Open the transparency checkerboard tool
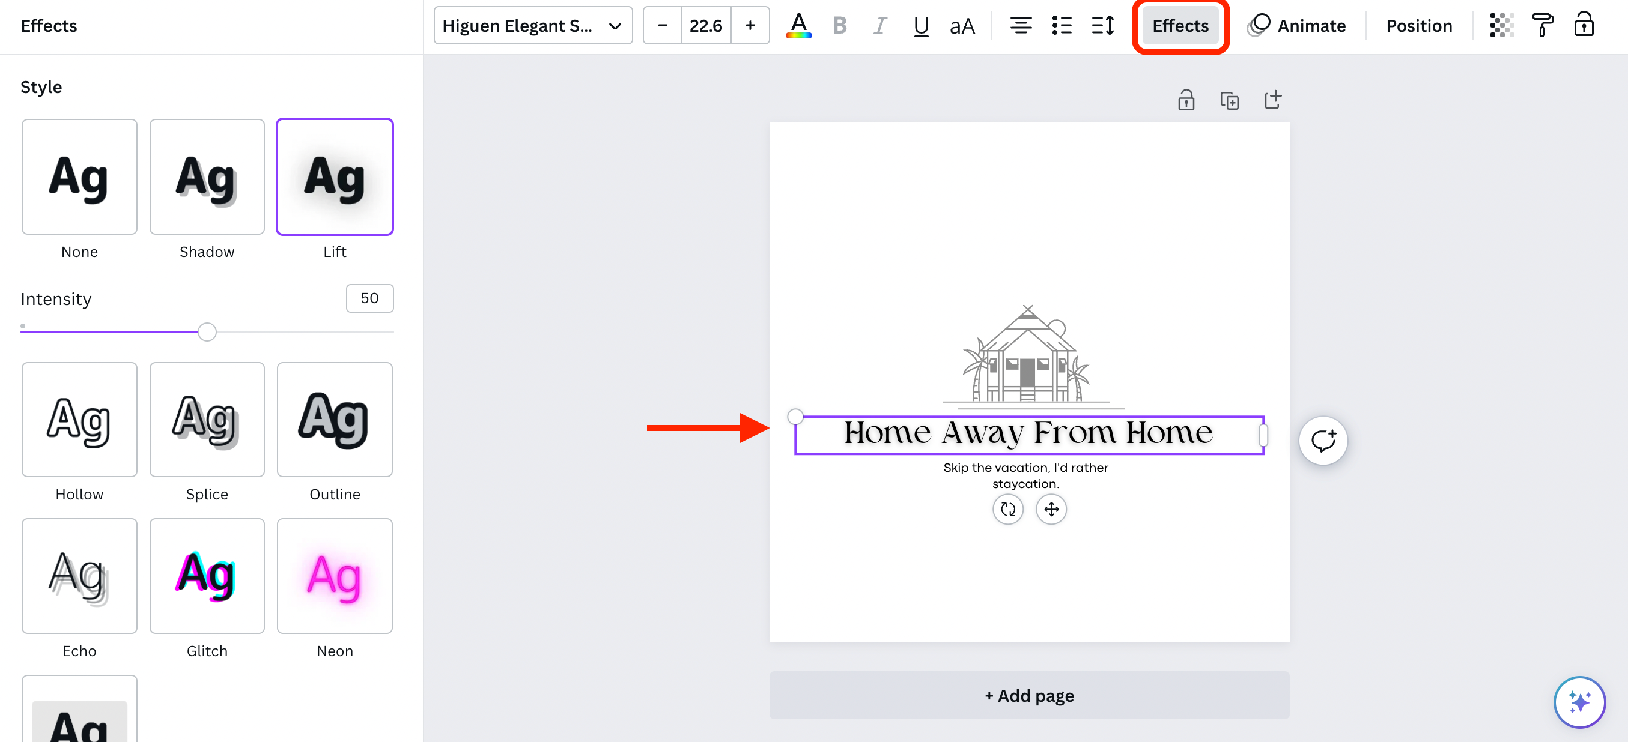The height and width of the screenshot is (742, 1628). pyautogui.click(x=1501, y=25)
